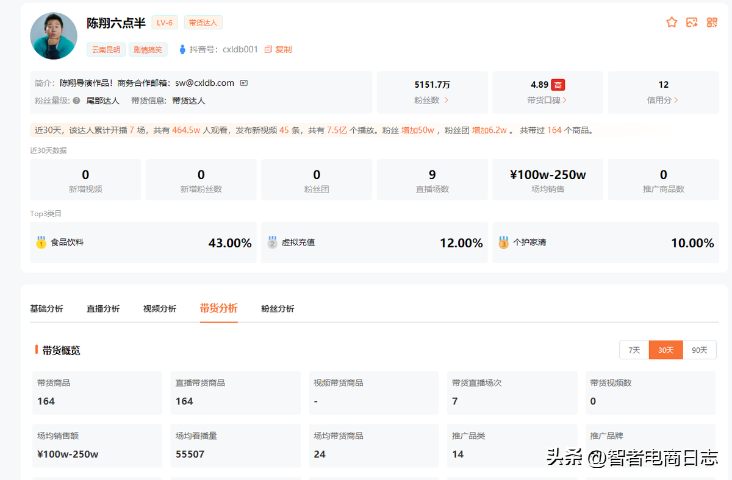This screenshot has height=480, width=732.
Task: Click the image export icon
Action: coord(692,23)
